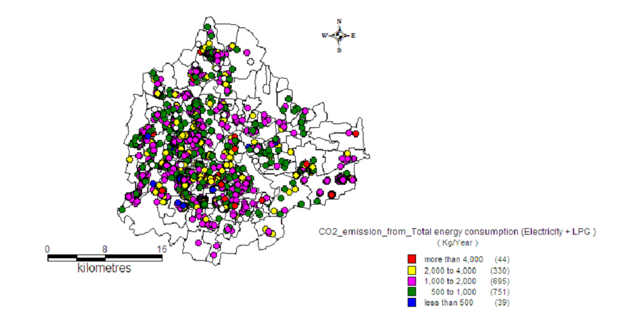Viewport: 617px width, 319px height.
Task: Click the '0' value on scale bar
Action: (48, 249)
